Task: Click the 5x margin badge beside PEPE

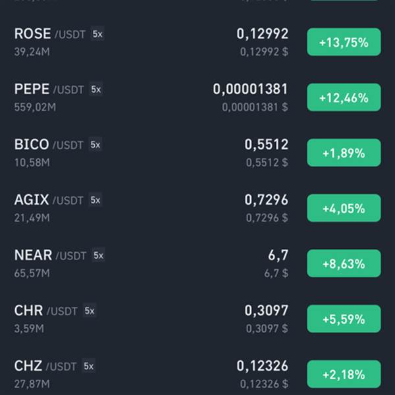Action: click(x=96, y=89)
